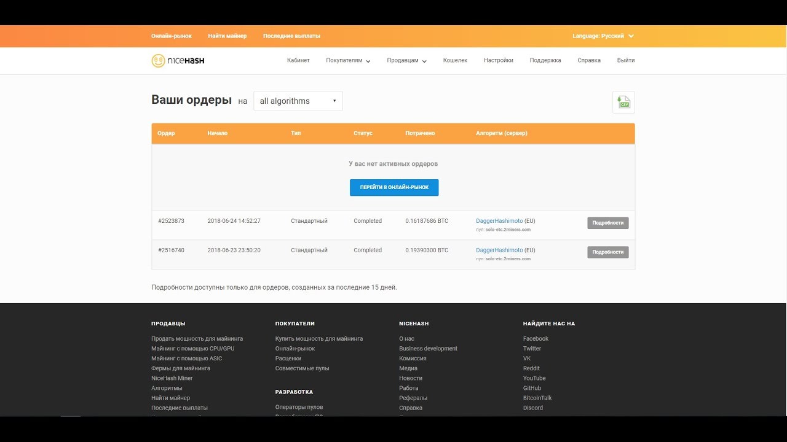Open Последние выплаты from top bar
This screenshot has width=787, height=442.
(x=291, y=36)
